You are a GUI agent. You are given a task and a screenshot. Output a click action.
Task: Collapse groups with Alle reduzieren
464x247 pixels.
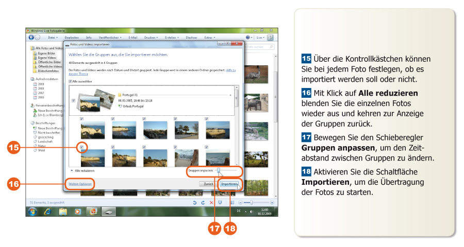coord(84,170)
